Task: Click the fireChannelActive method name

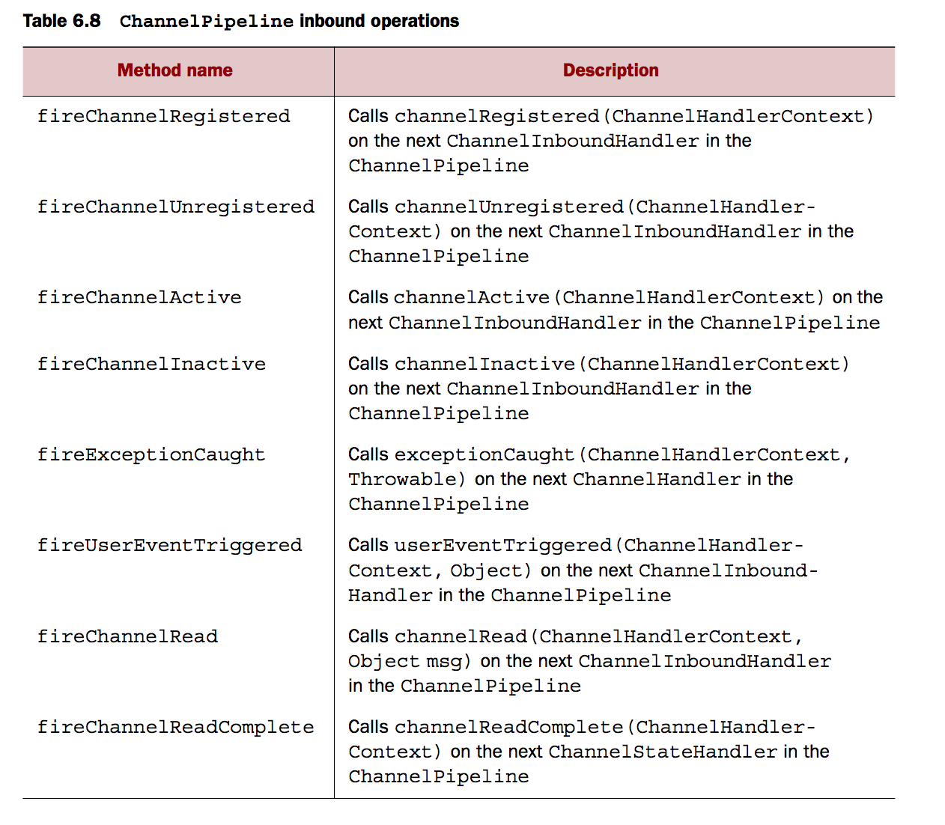Action: click(x=139, y=297)
